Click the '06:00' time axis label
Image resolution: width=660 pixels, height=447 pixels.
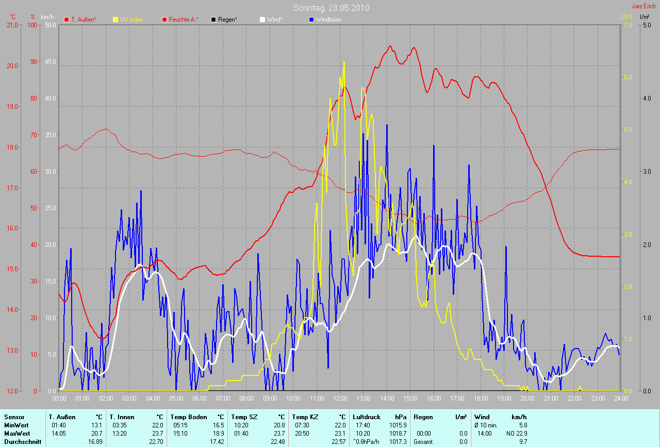pyautogui.click(x=200, y=398)
